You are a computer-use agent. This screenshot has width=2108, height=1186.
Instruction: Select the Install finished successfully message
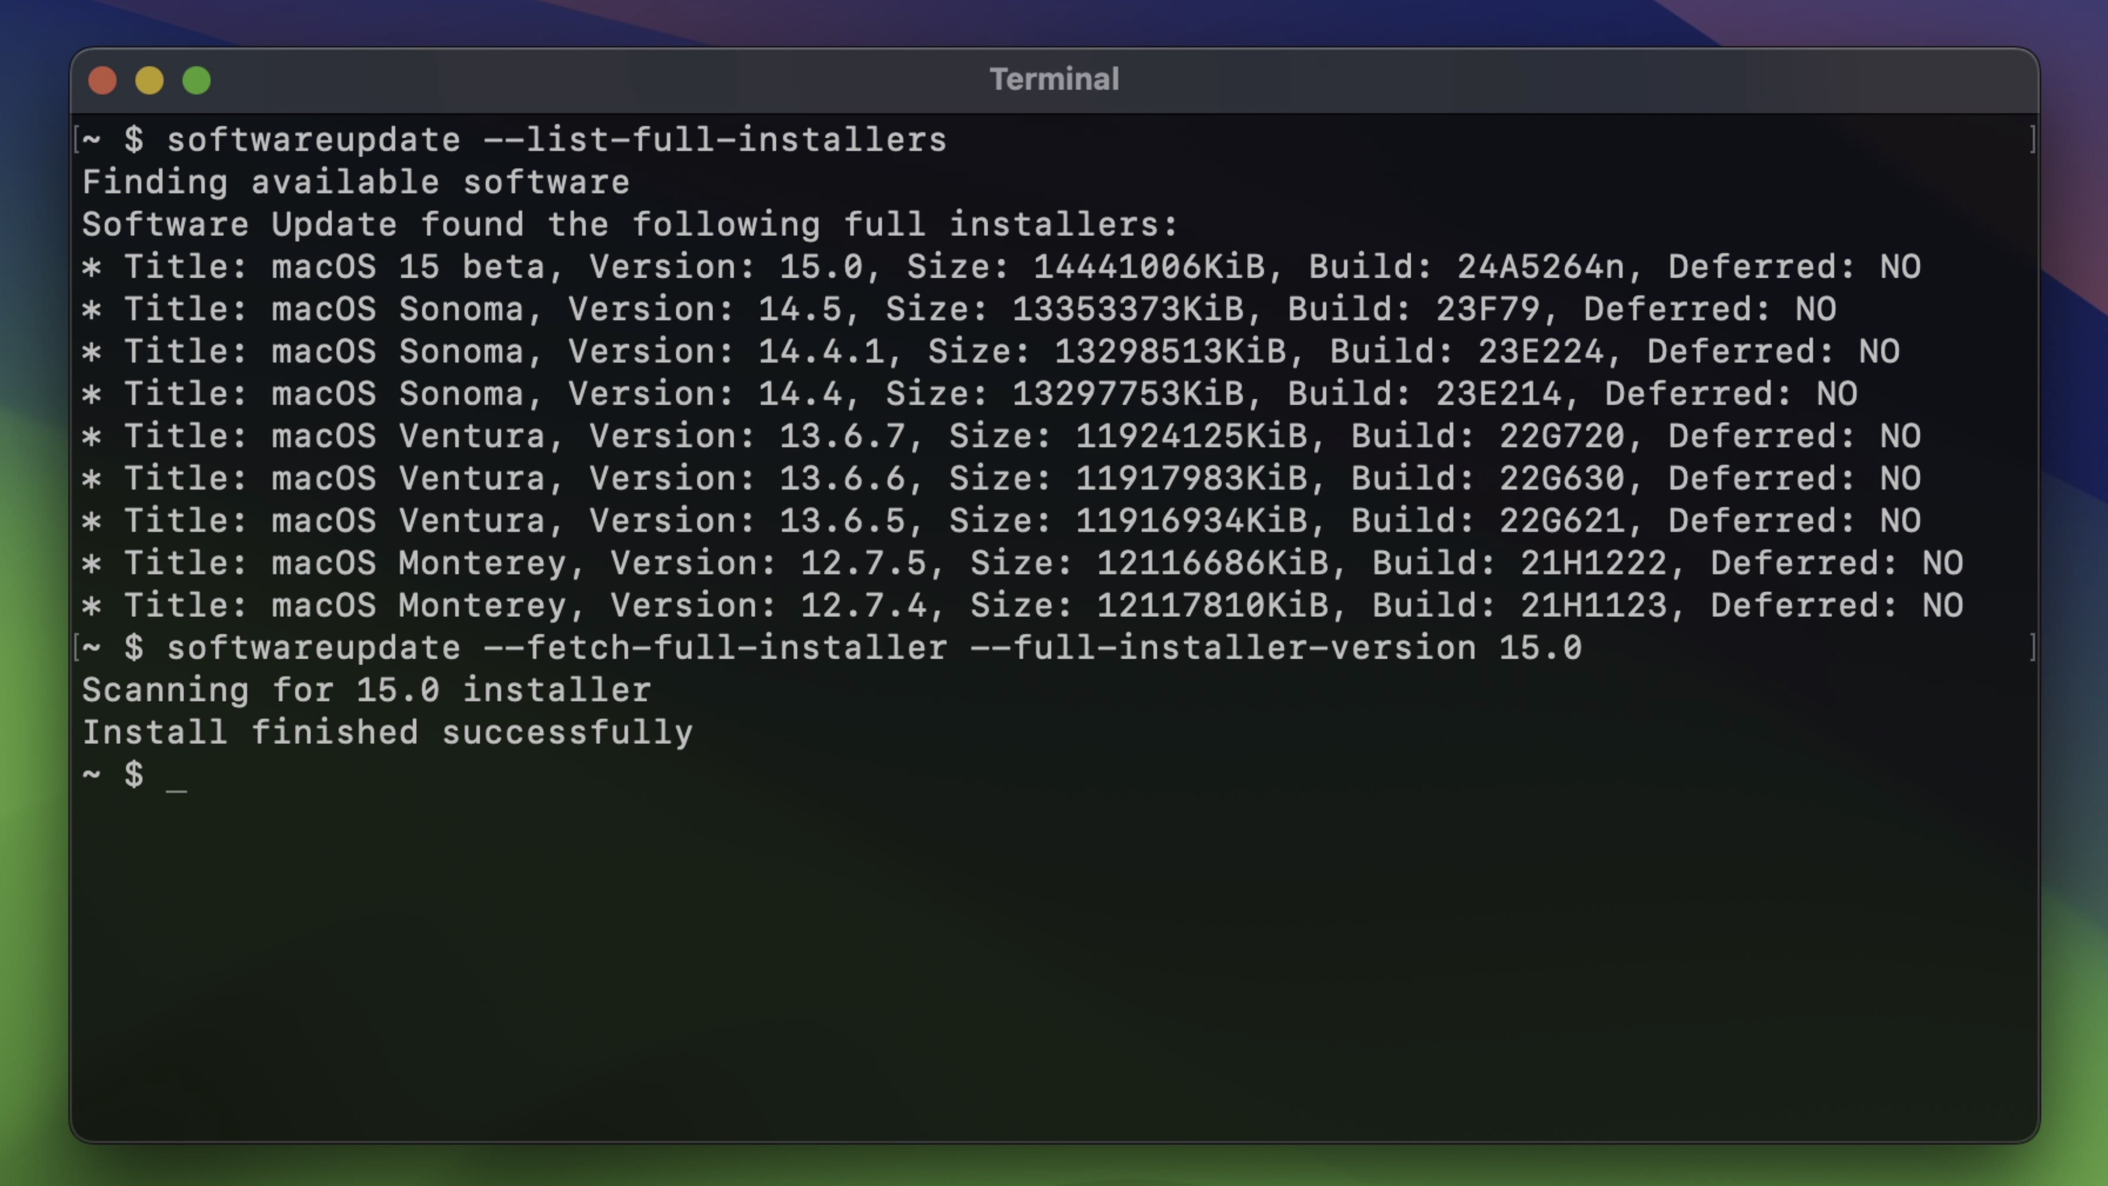[x=386, y=732]
